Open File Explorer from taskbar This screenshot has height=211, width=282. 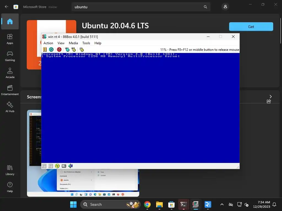159,204
